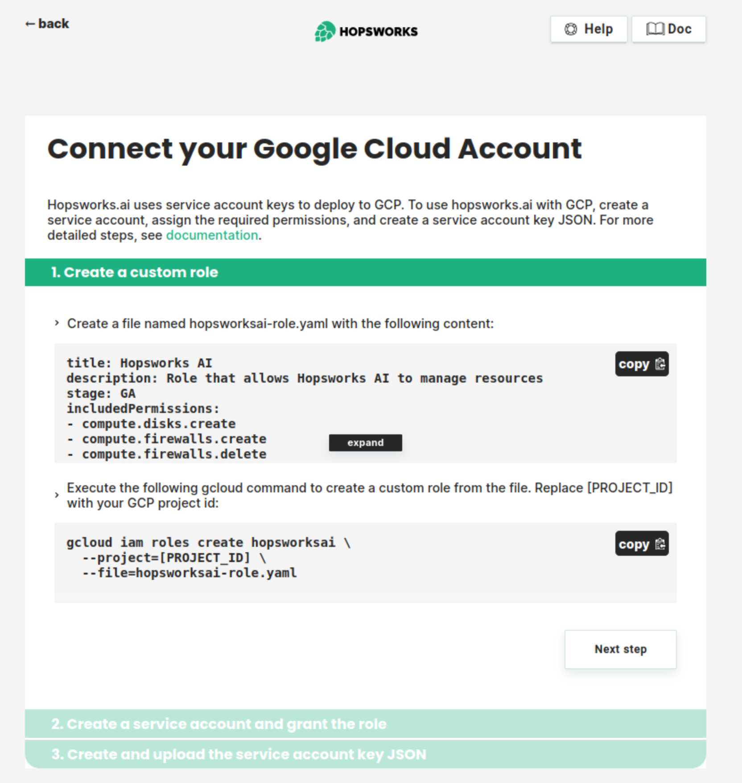Click the 'compute.disks.create' line
Image resolution: width=742 pixels, height=783 pixels.
151,424
